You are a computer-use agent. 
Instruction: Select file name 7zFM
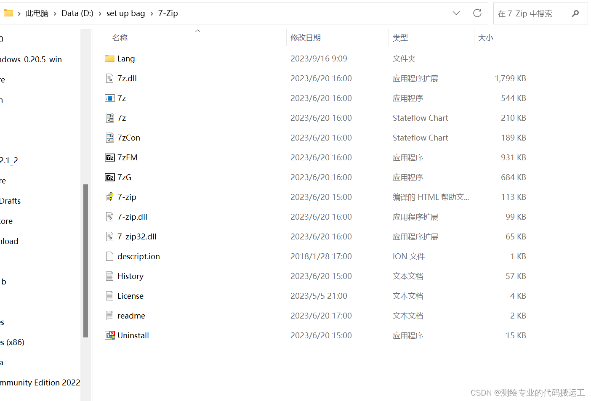click(128, 157)
